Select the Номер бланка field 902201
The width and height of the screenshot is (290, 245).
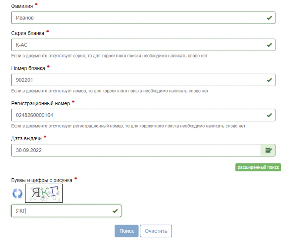(x=143, y=80)
